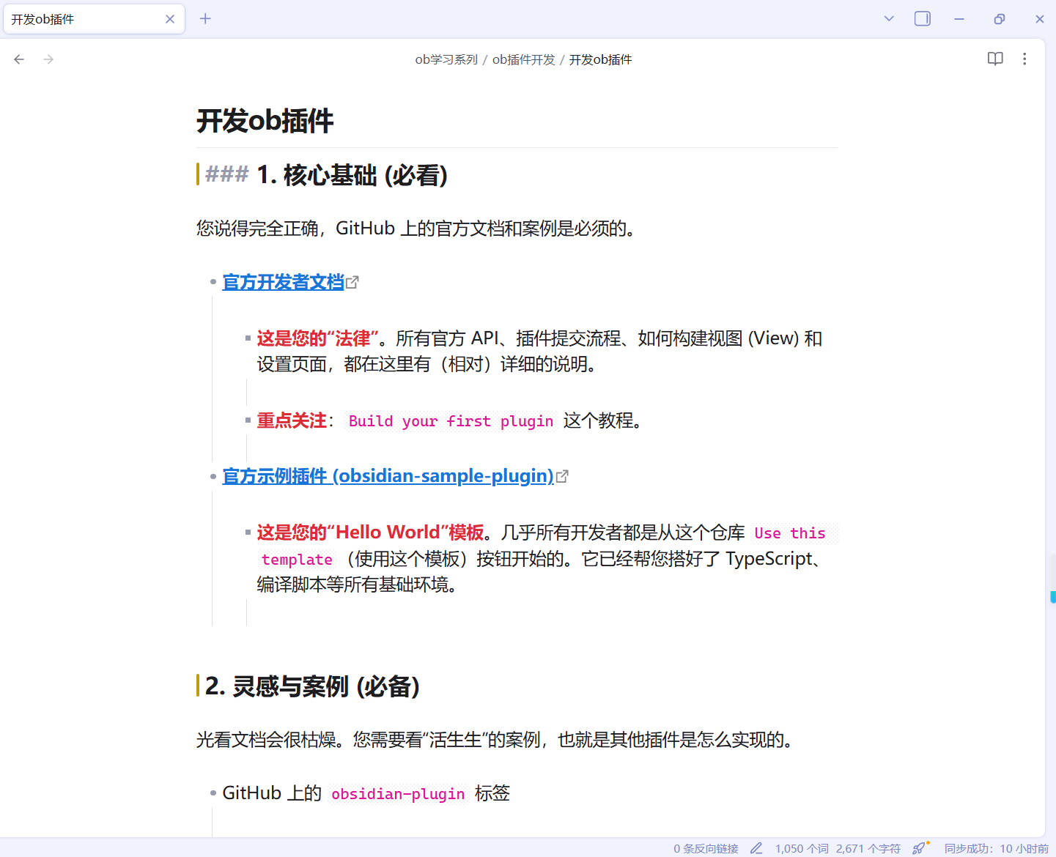Open the 官方开发者文档 link
1056x857 pixels.
point(283,282)
